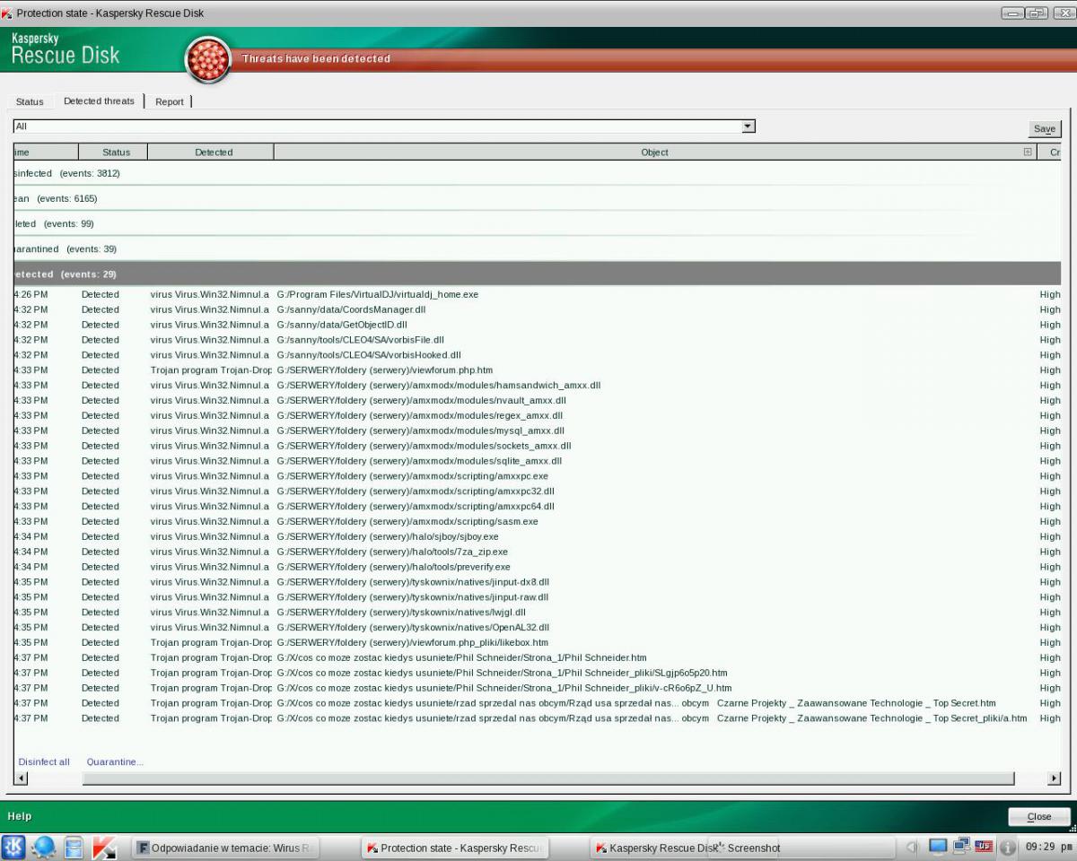Click the info notification tray icon

1008,847
